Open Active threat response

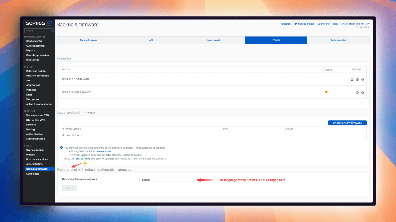39,104
